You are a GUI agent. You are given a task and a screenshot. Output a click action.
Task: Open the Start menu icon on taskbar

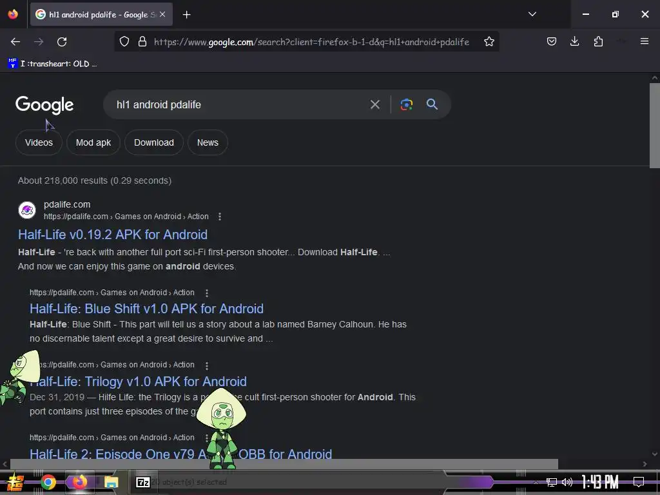(x=15, y=482)
